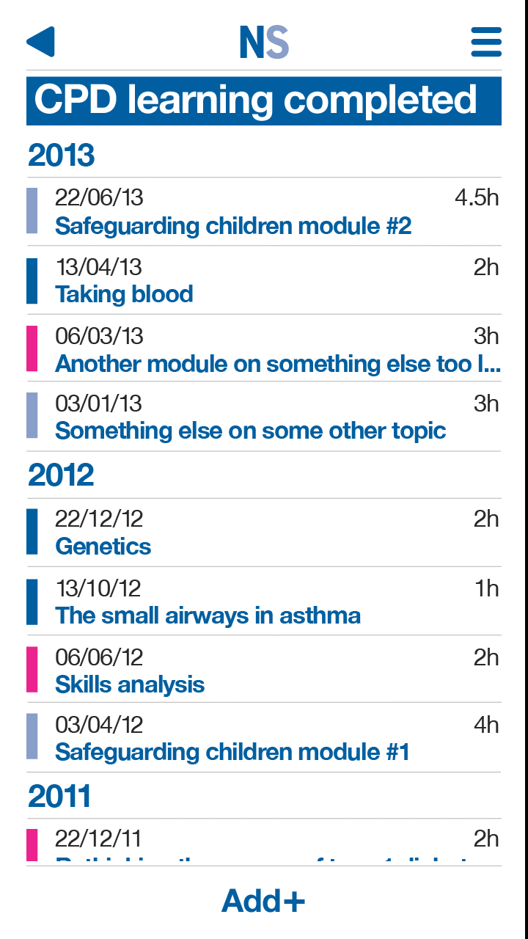Open Safeguarding children module #2 entry
The height and width of the screenshot is (939, 528).
(233, 225)
